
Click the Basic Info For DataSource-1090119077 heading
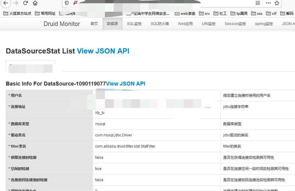coord(56,83)
